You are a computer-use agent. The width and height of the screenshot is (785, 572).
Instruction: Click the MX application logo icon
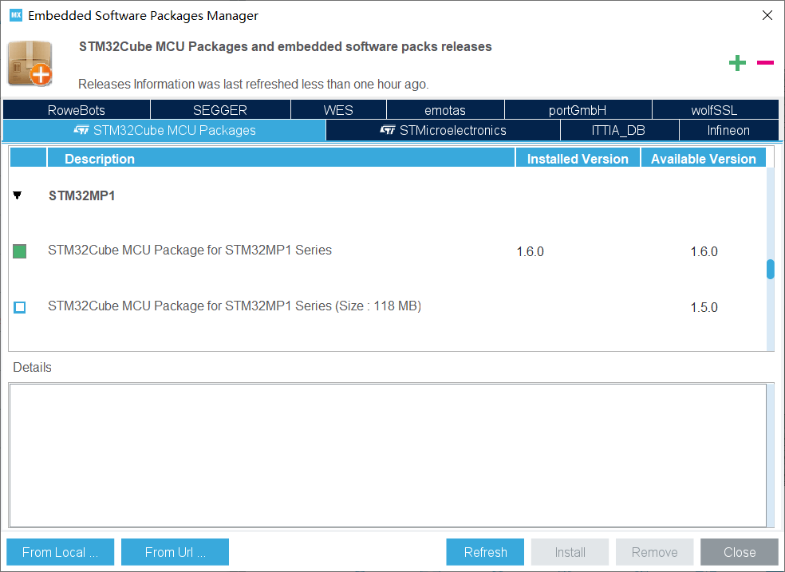tap(16, 15)
